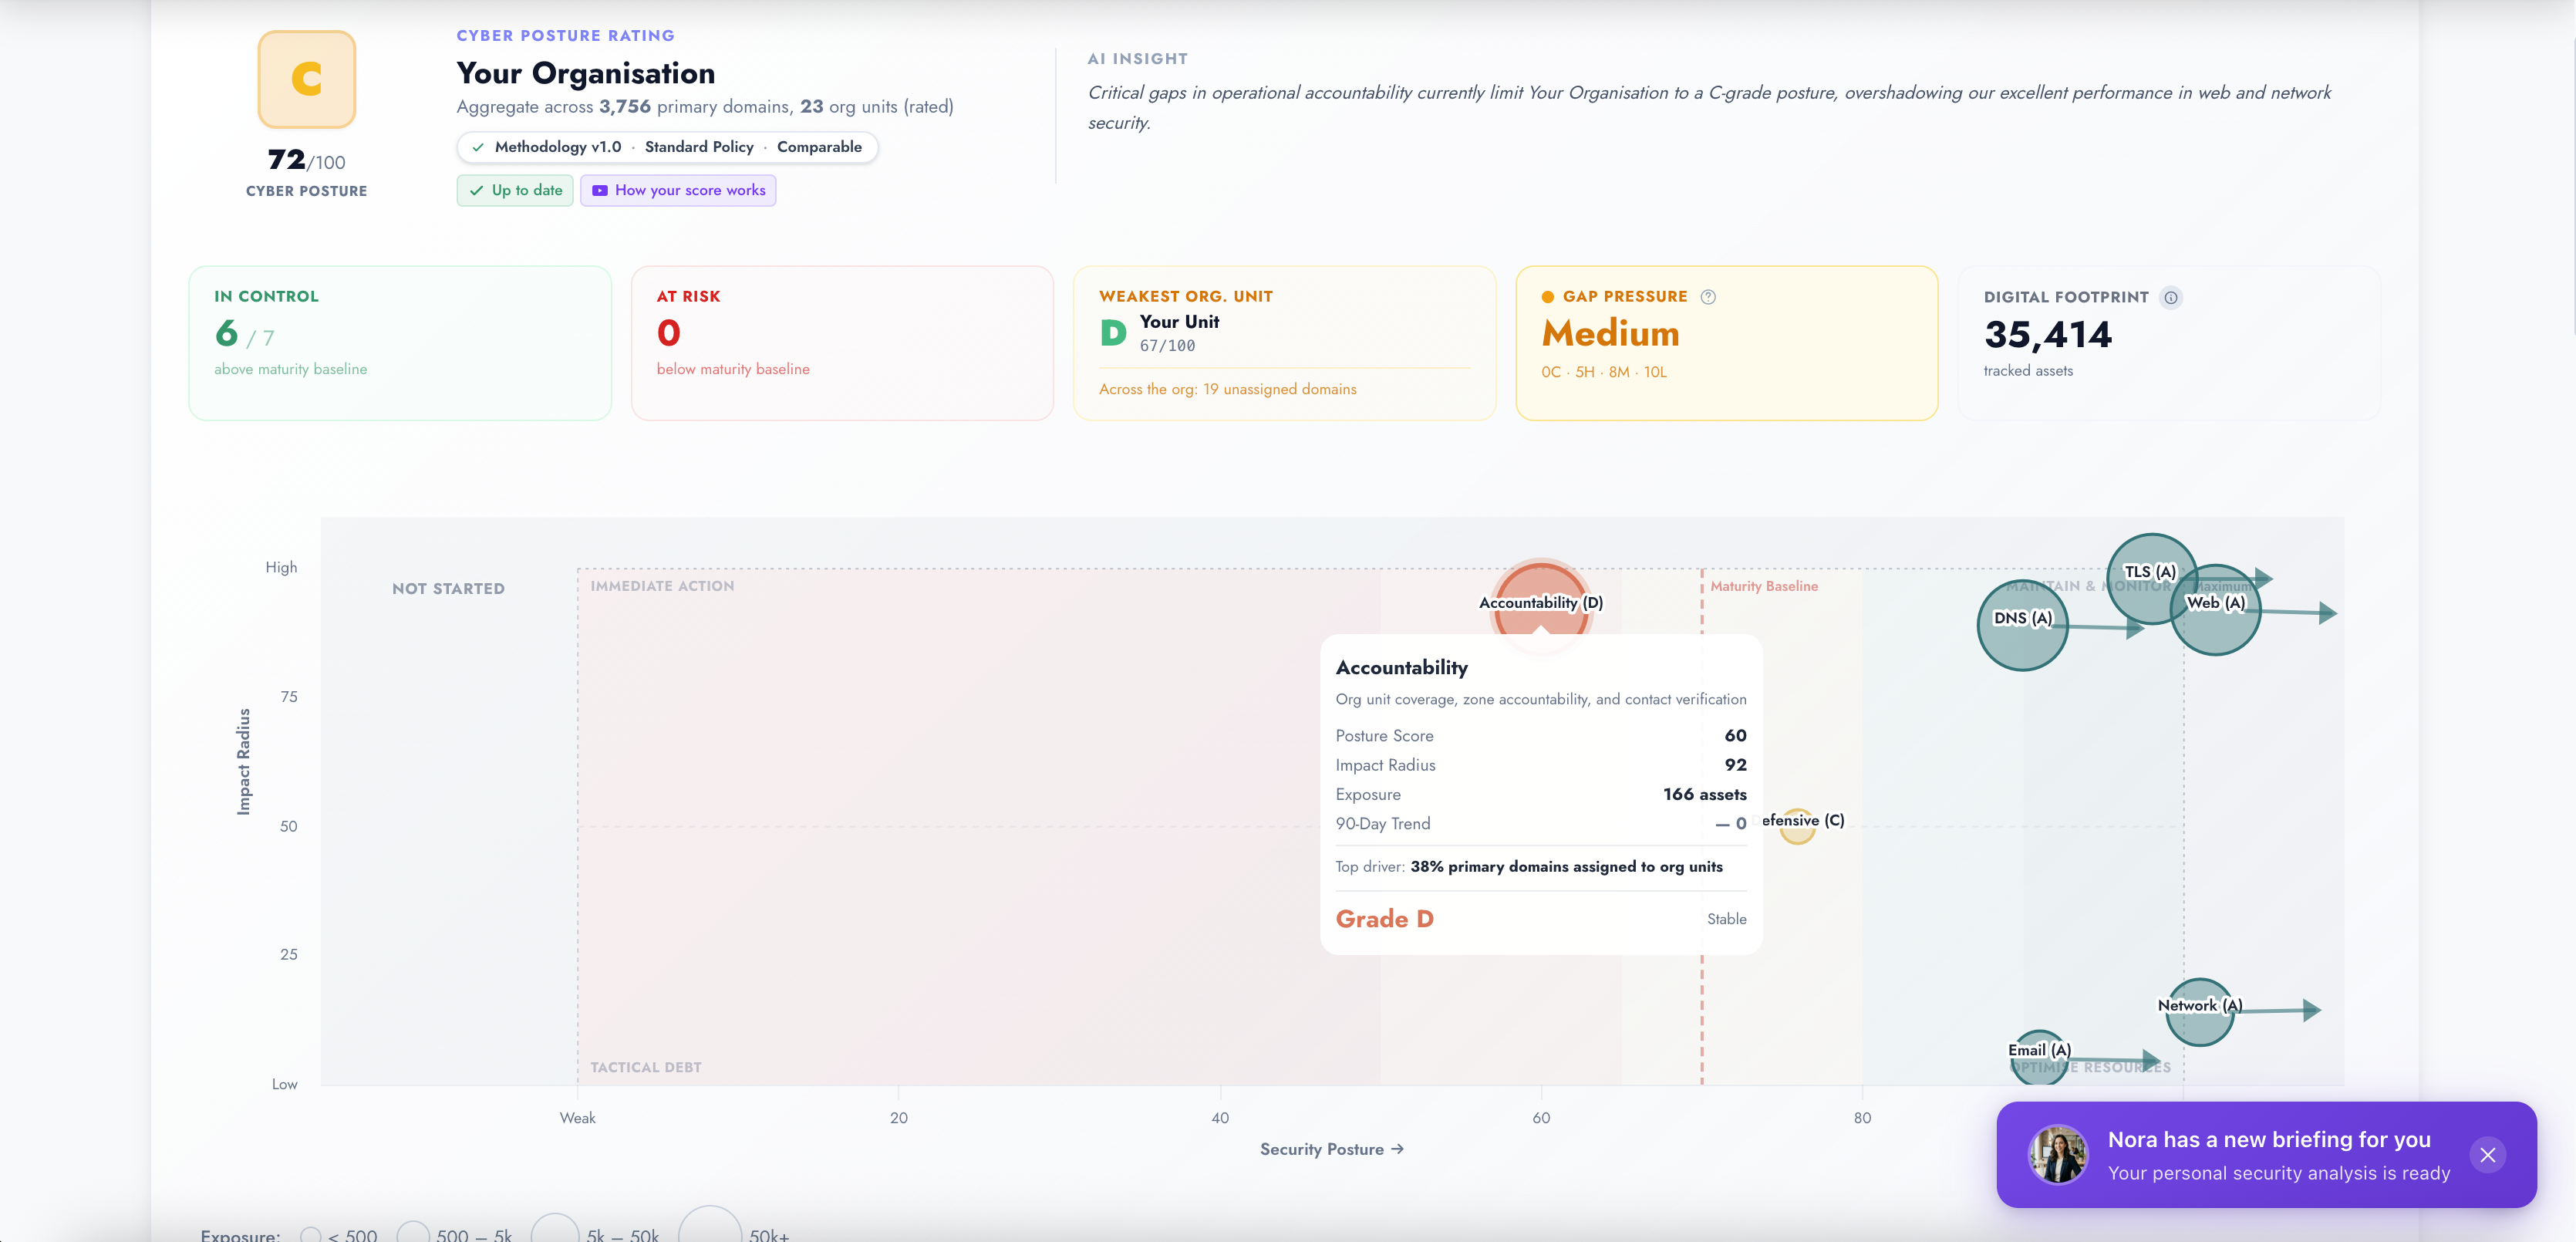Click the AI Insight summary text
Image resolution: width=2576 pixels, height=1242 pixels.
click(x=1709, y=107)
